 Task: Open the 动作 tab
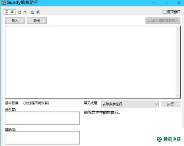click(22, 12)
